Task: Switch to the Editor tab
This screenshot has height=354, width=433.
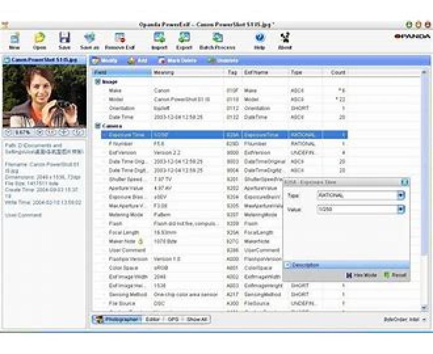Action: tap(152, 319)
